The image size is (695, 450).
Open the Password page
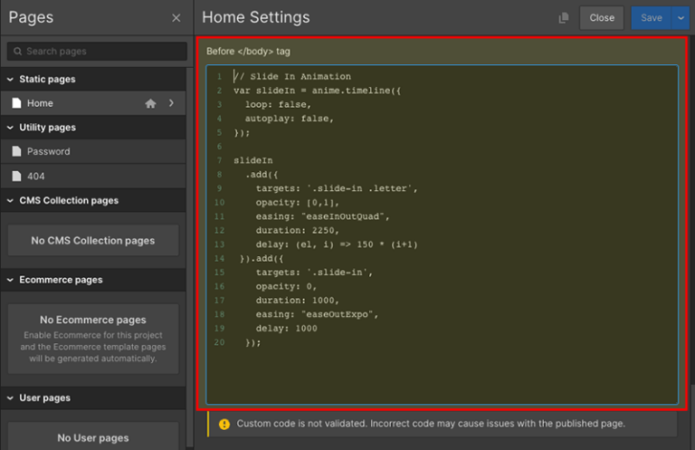coord(49,152)
